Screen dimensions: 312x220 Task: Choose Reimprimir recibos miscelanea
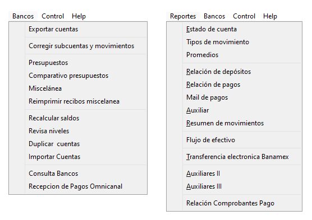point(78,101)
